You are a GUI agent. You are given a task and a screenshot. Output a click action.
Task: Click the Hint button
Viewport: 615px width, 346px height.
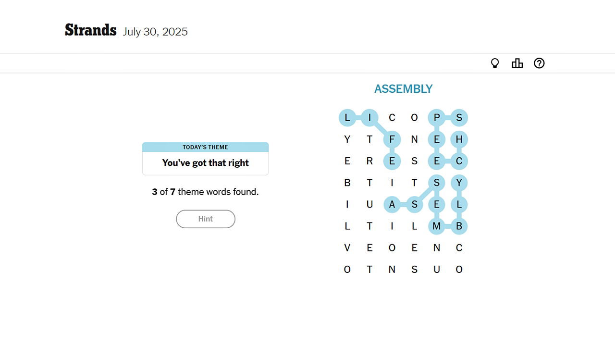point(206,219)
